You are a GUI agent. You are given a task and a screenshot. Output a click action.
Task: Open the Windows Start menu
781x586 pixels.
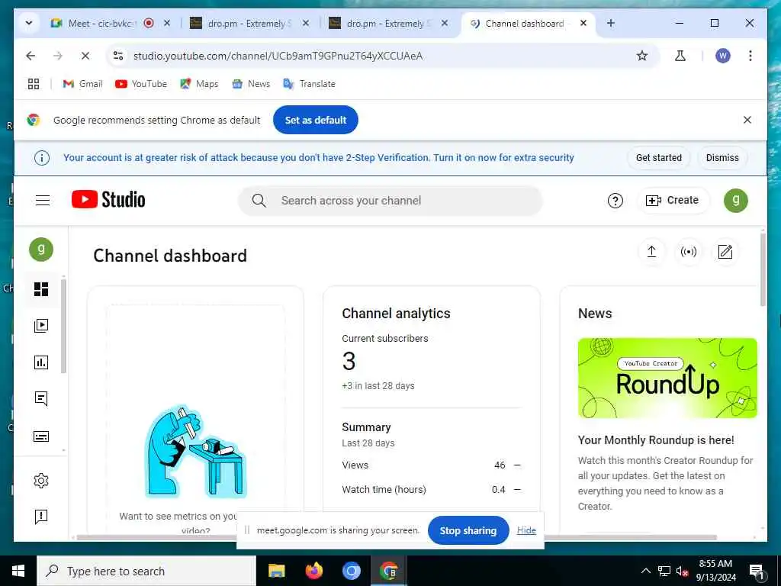click(18, 571)
